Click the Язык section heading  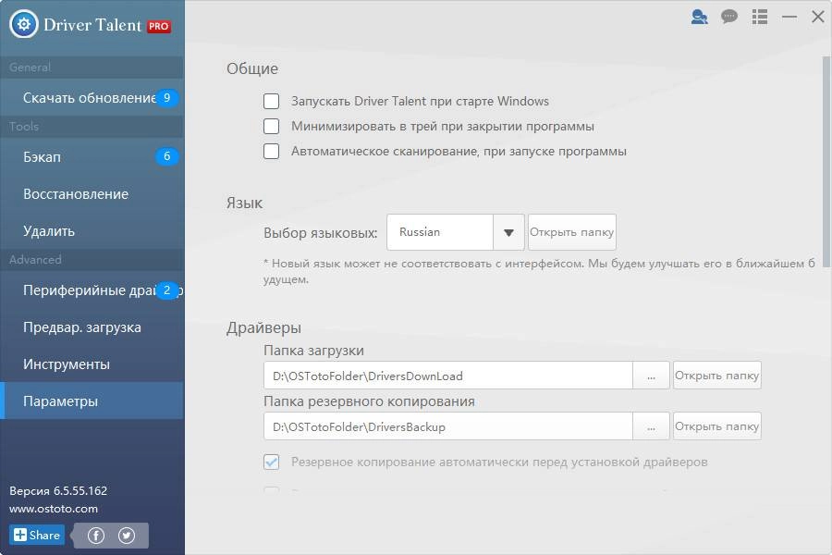point(244,203)
